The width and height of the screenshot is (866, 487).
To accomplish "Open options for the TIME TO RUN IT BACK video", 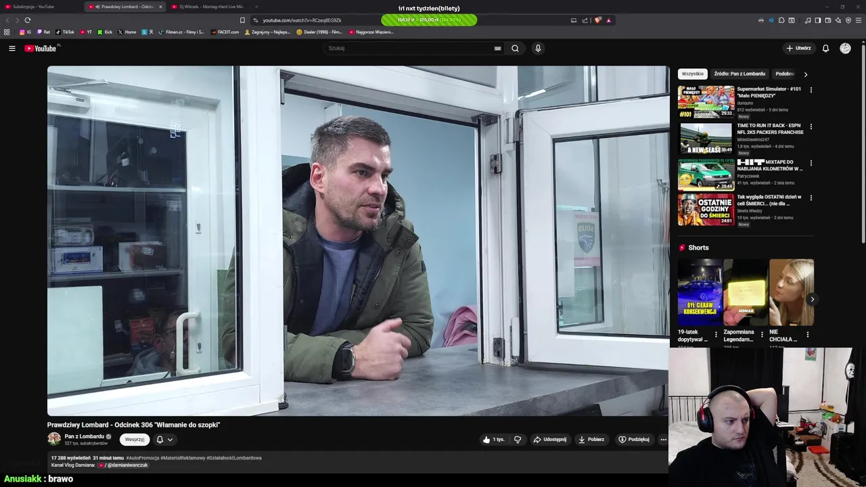I will pos(811,126).
